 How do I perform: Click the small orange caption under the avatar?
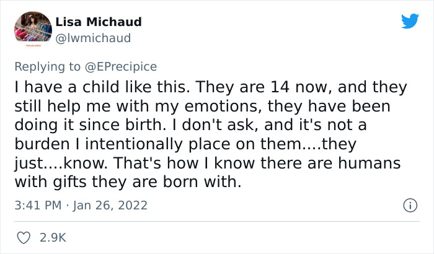32,46
